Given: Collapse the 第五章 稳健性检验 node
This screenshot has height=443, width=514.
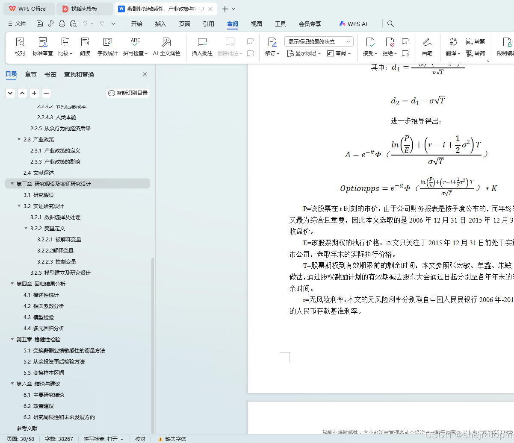Looking at the screenshot, I should click(x=12, y=339).
